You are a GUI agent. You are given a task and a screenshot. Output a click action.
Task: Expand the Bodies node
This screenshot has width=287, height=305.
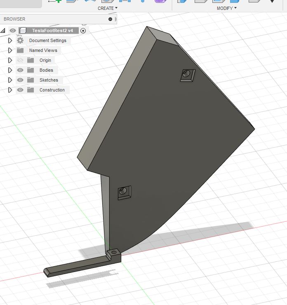[10, 70]
